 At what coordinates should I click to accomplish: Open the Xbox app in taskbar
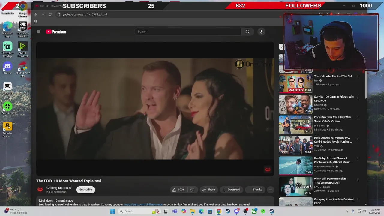pos(254,211)
